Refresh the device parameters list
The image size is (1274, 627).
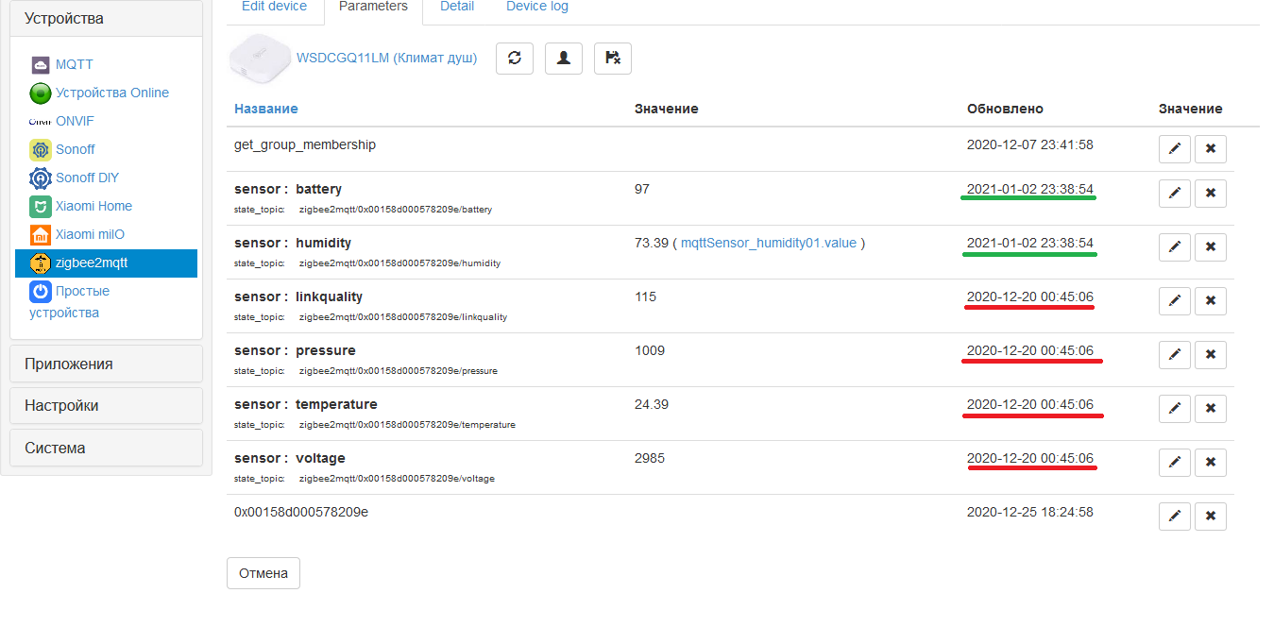pyautogui.click(x=515, y=58)
